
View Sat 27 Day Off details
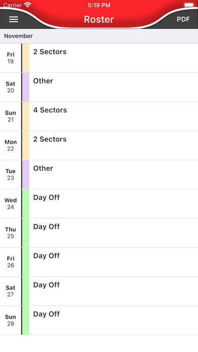tap(99, 291)
